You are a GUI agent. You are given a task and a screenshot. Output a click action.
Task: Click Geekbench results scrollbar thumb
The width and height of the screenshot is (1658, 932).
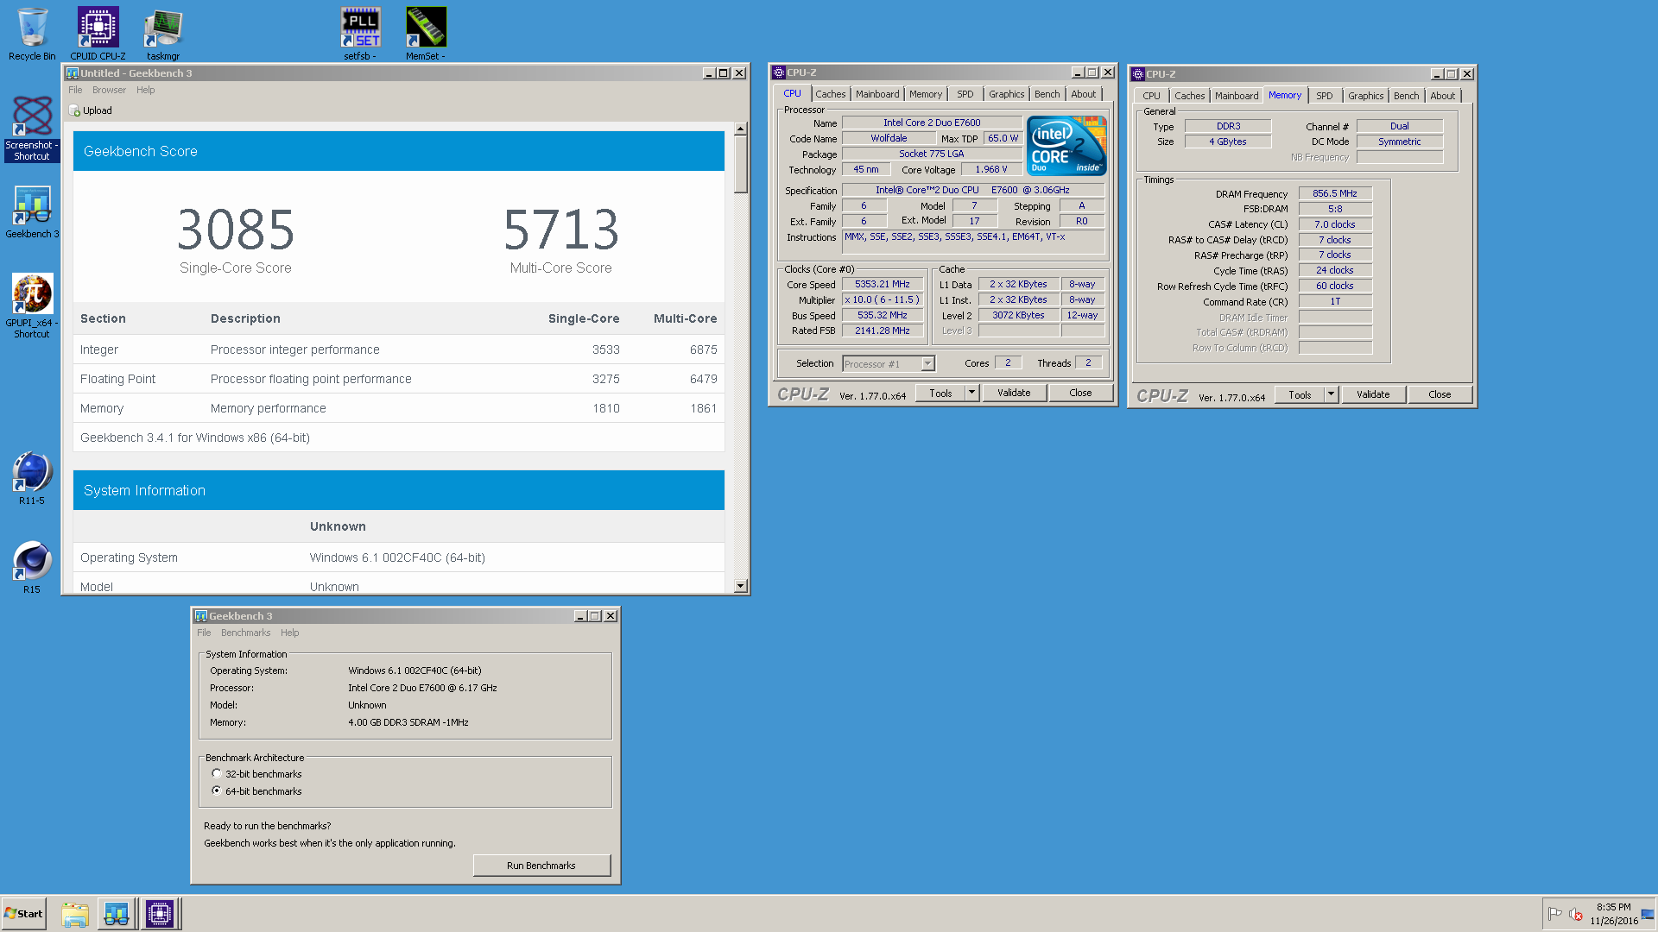tap(740, 164)
